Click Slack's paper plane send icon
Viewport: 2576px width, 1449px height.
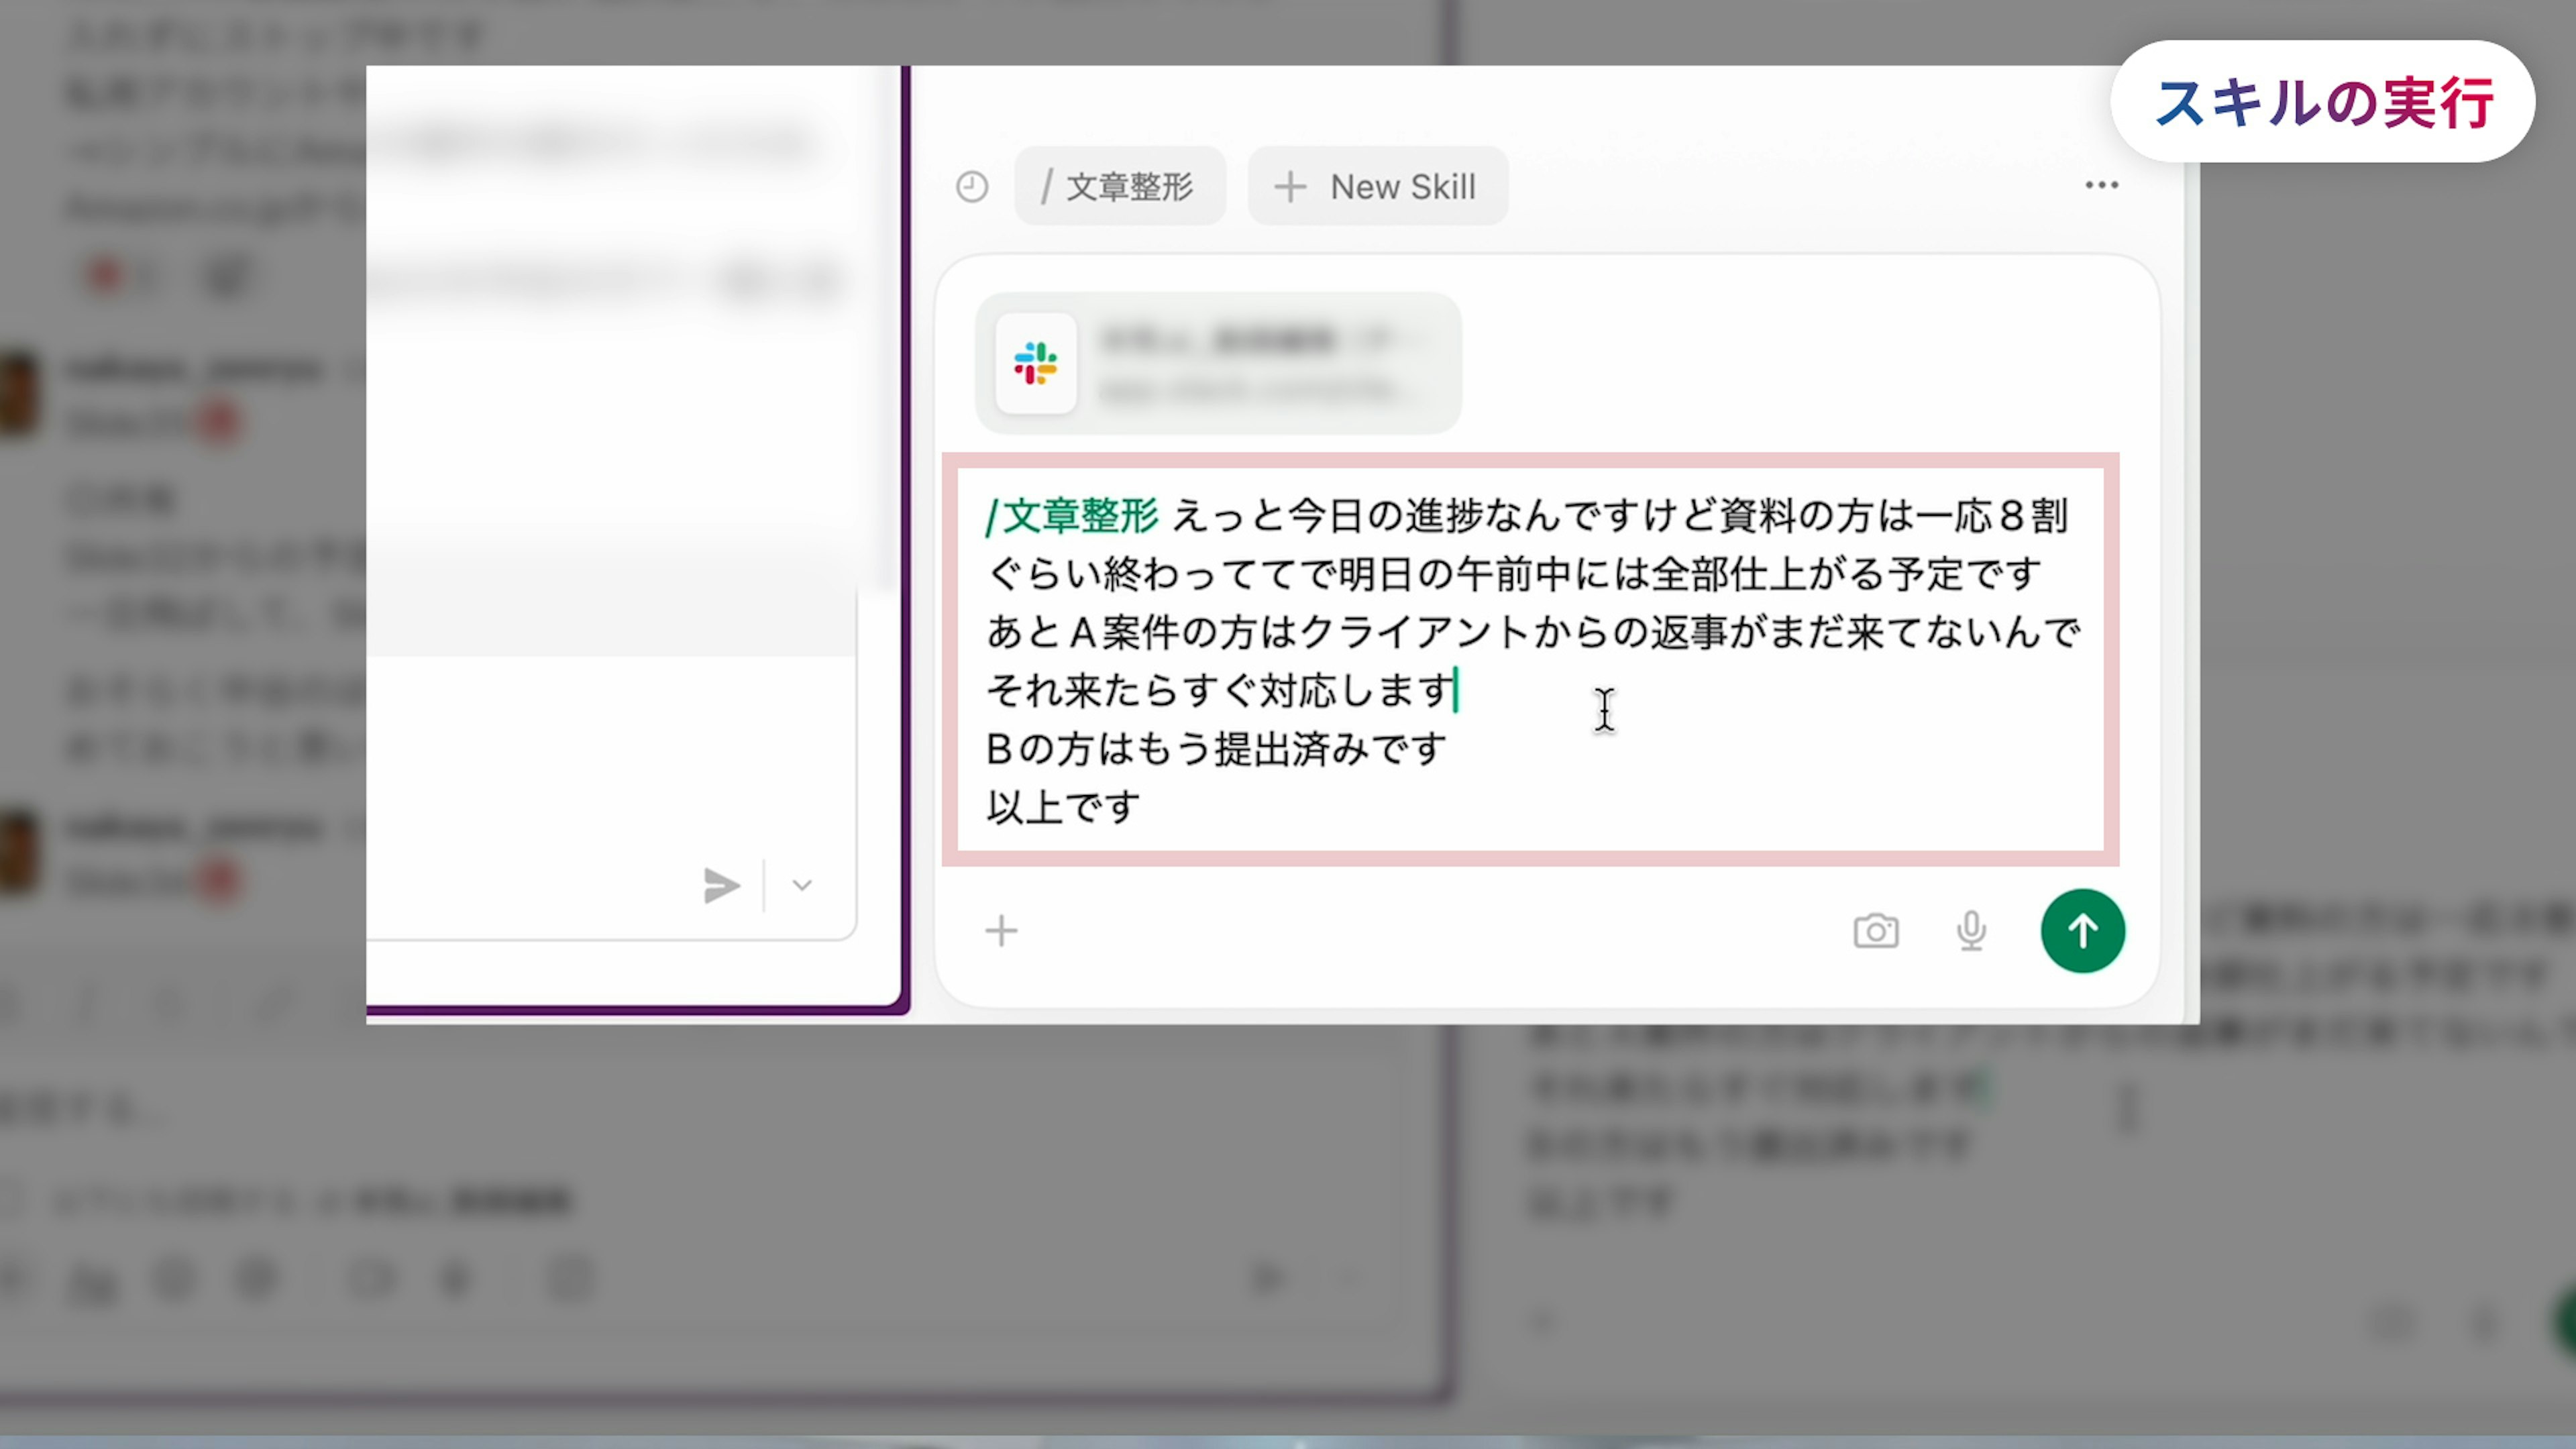point(721,886)
